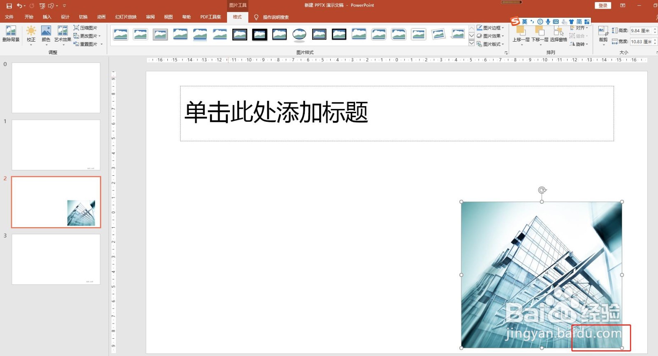Increase picture width using the stepper up arrow
This screenshot has width=658, height=356.
655,40
